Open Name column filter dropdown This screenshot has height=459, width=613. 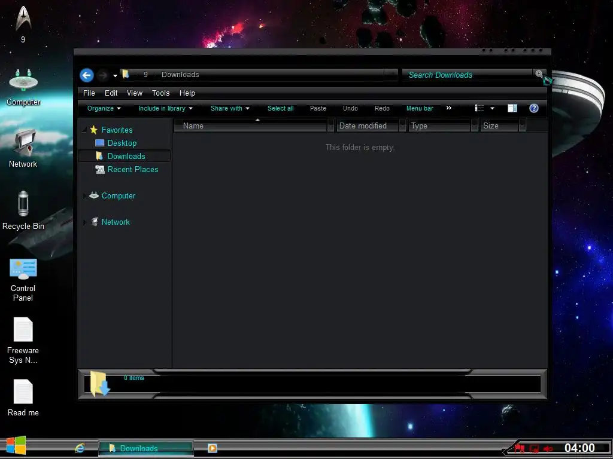330,126
